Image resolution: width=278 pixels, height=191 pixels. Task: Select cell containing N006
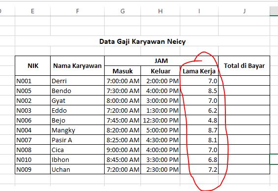click(x=33, y=120)
